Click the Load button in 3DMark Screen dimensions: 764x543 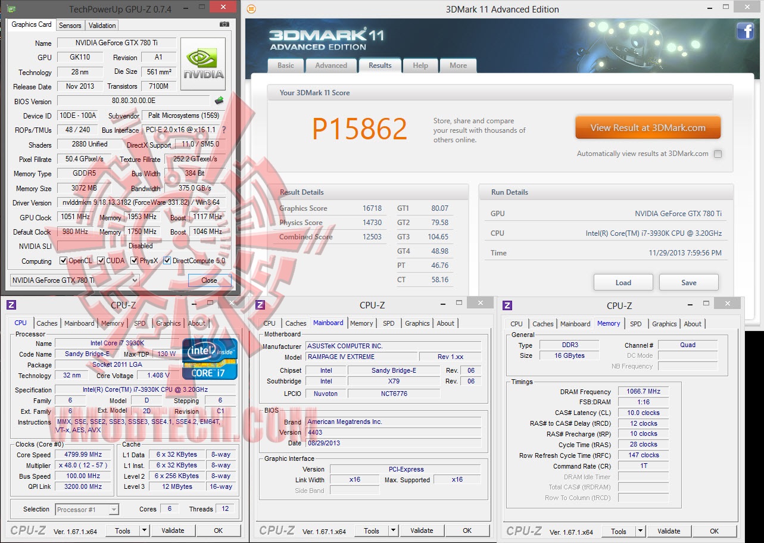point(623,282)
